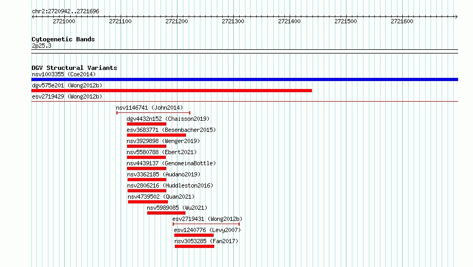Open the dgv575e201 (Wong2012b) variant label
This screenshot has width=473, height=267.
[67, 85]
